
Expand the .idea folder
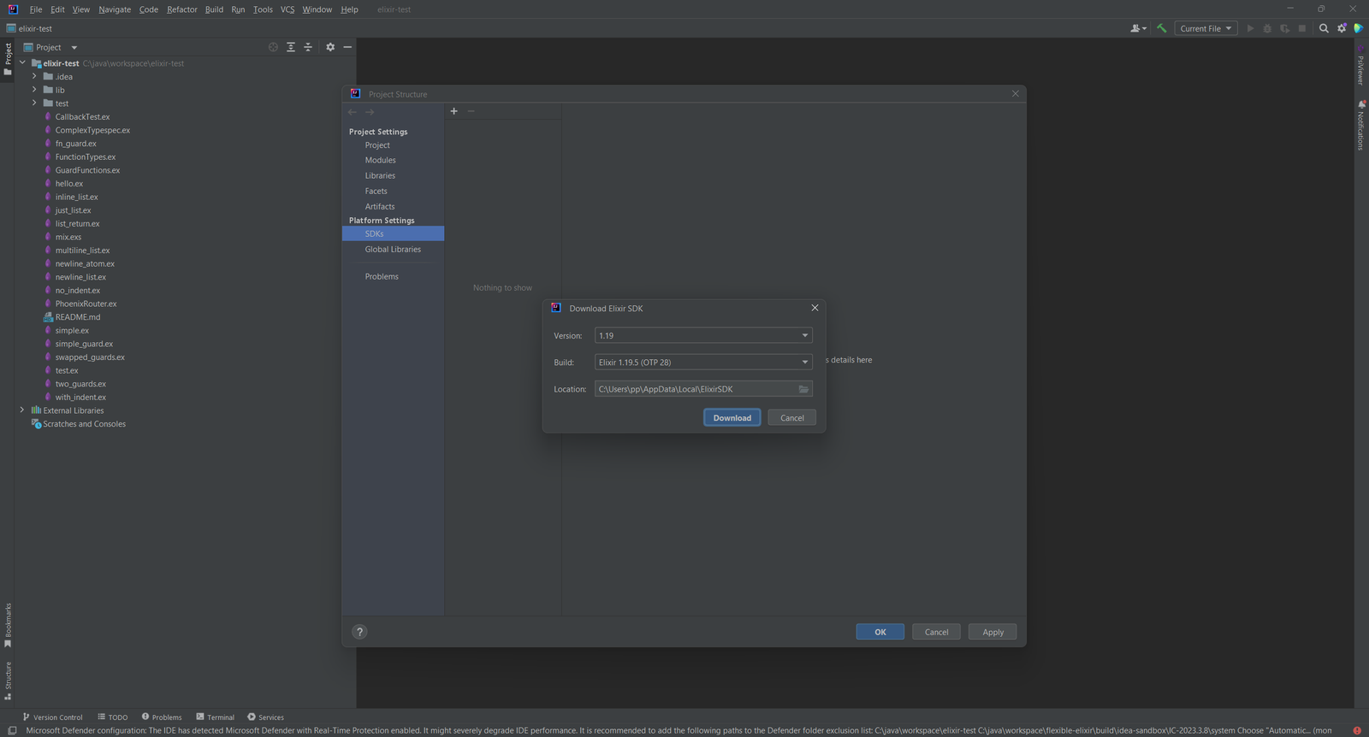coord(34,76)
